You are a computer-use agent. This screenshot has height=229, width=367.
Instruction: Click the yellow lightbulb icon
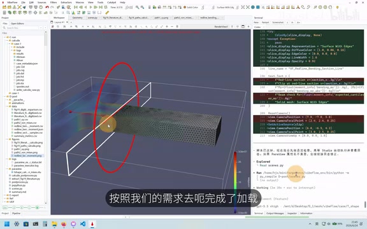coord(337,7)
